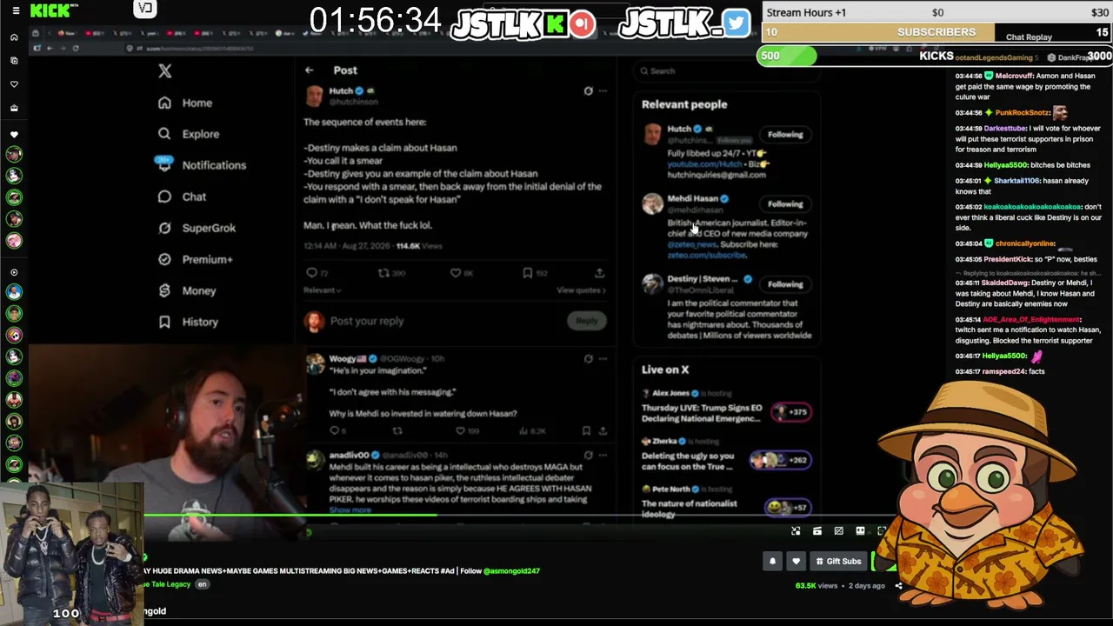Open Zherka live broadcast

tap(726, 455)
